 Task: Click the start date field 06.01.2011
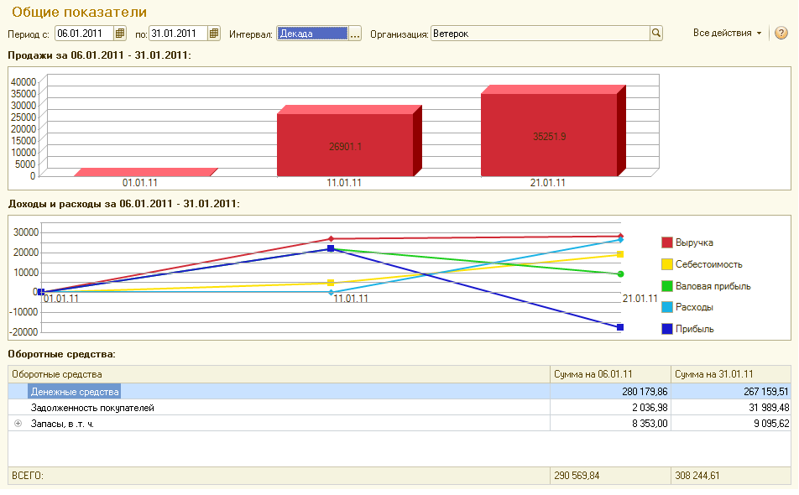(84, 34)
